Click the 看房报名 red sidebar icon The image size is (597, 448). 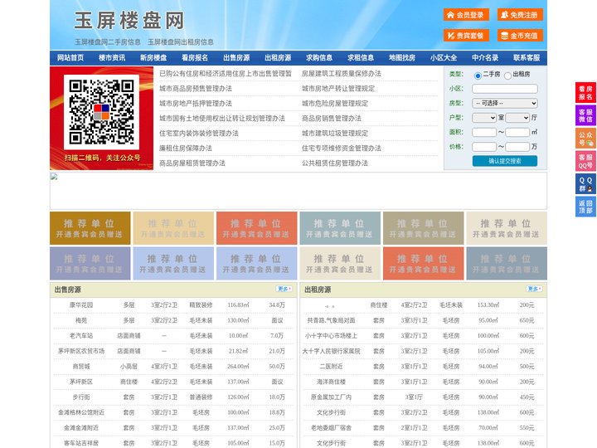585,93
